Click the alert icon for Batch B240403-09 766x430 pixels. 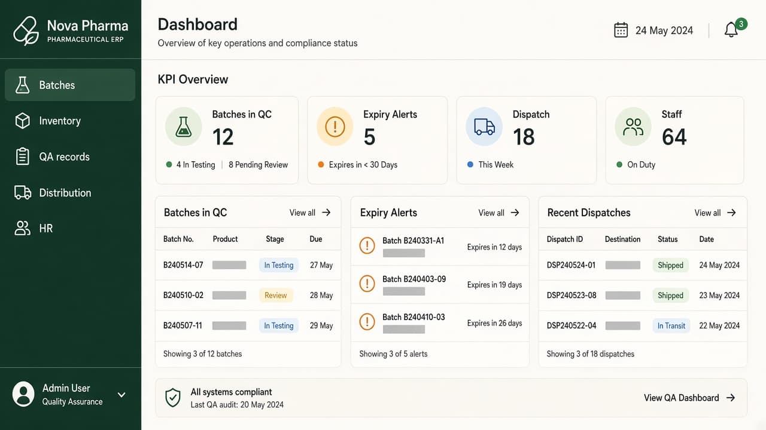(367, 284)
